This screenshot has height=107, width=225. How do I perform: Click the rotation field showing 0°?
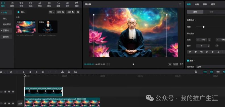[x=201, y=46]
